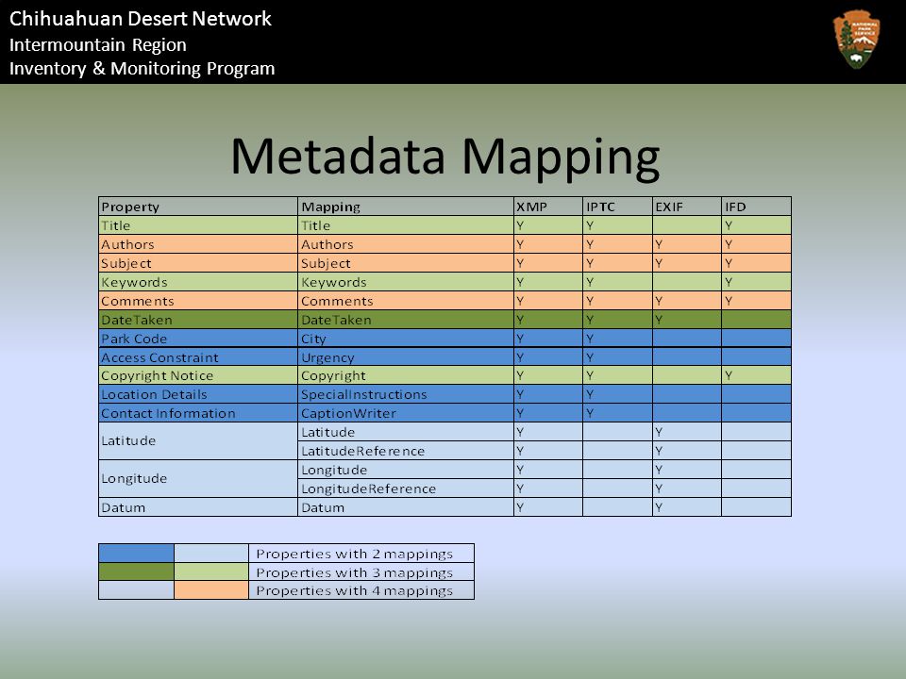Select the Property column header

tap(198, 207)
